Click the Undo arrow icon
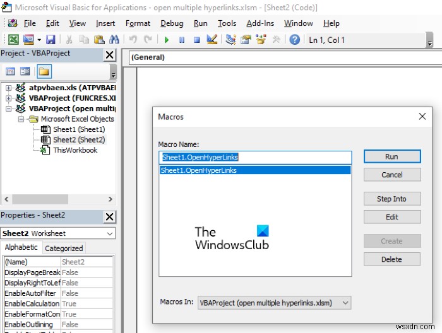The image size is (442, 333). [x=133, y=39]
